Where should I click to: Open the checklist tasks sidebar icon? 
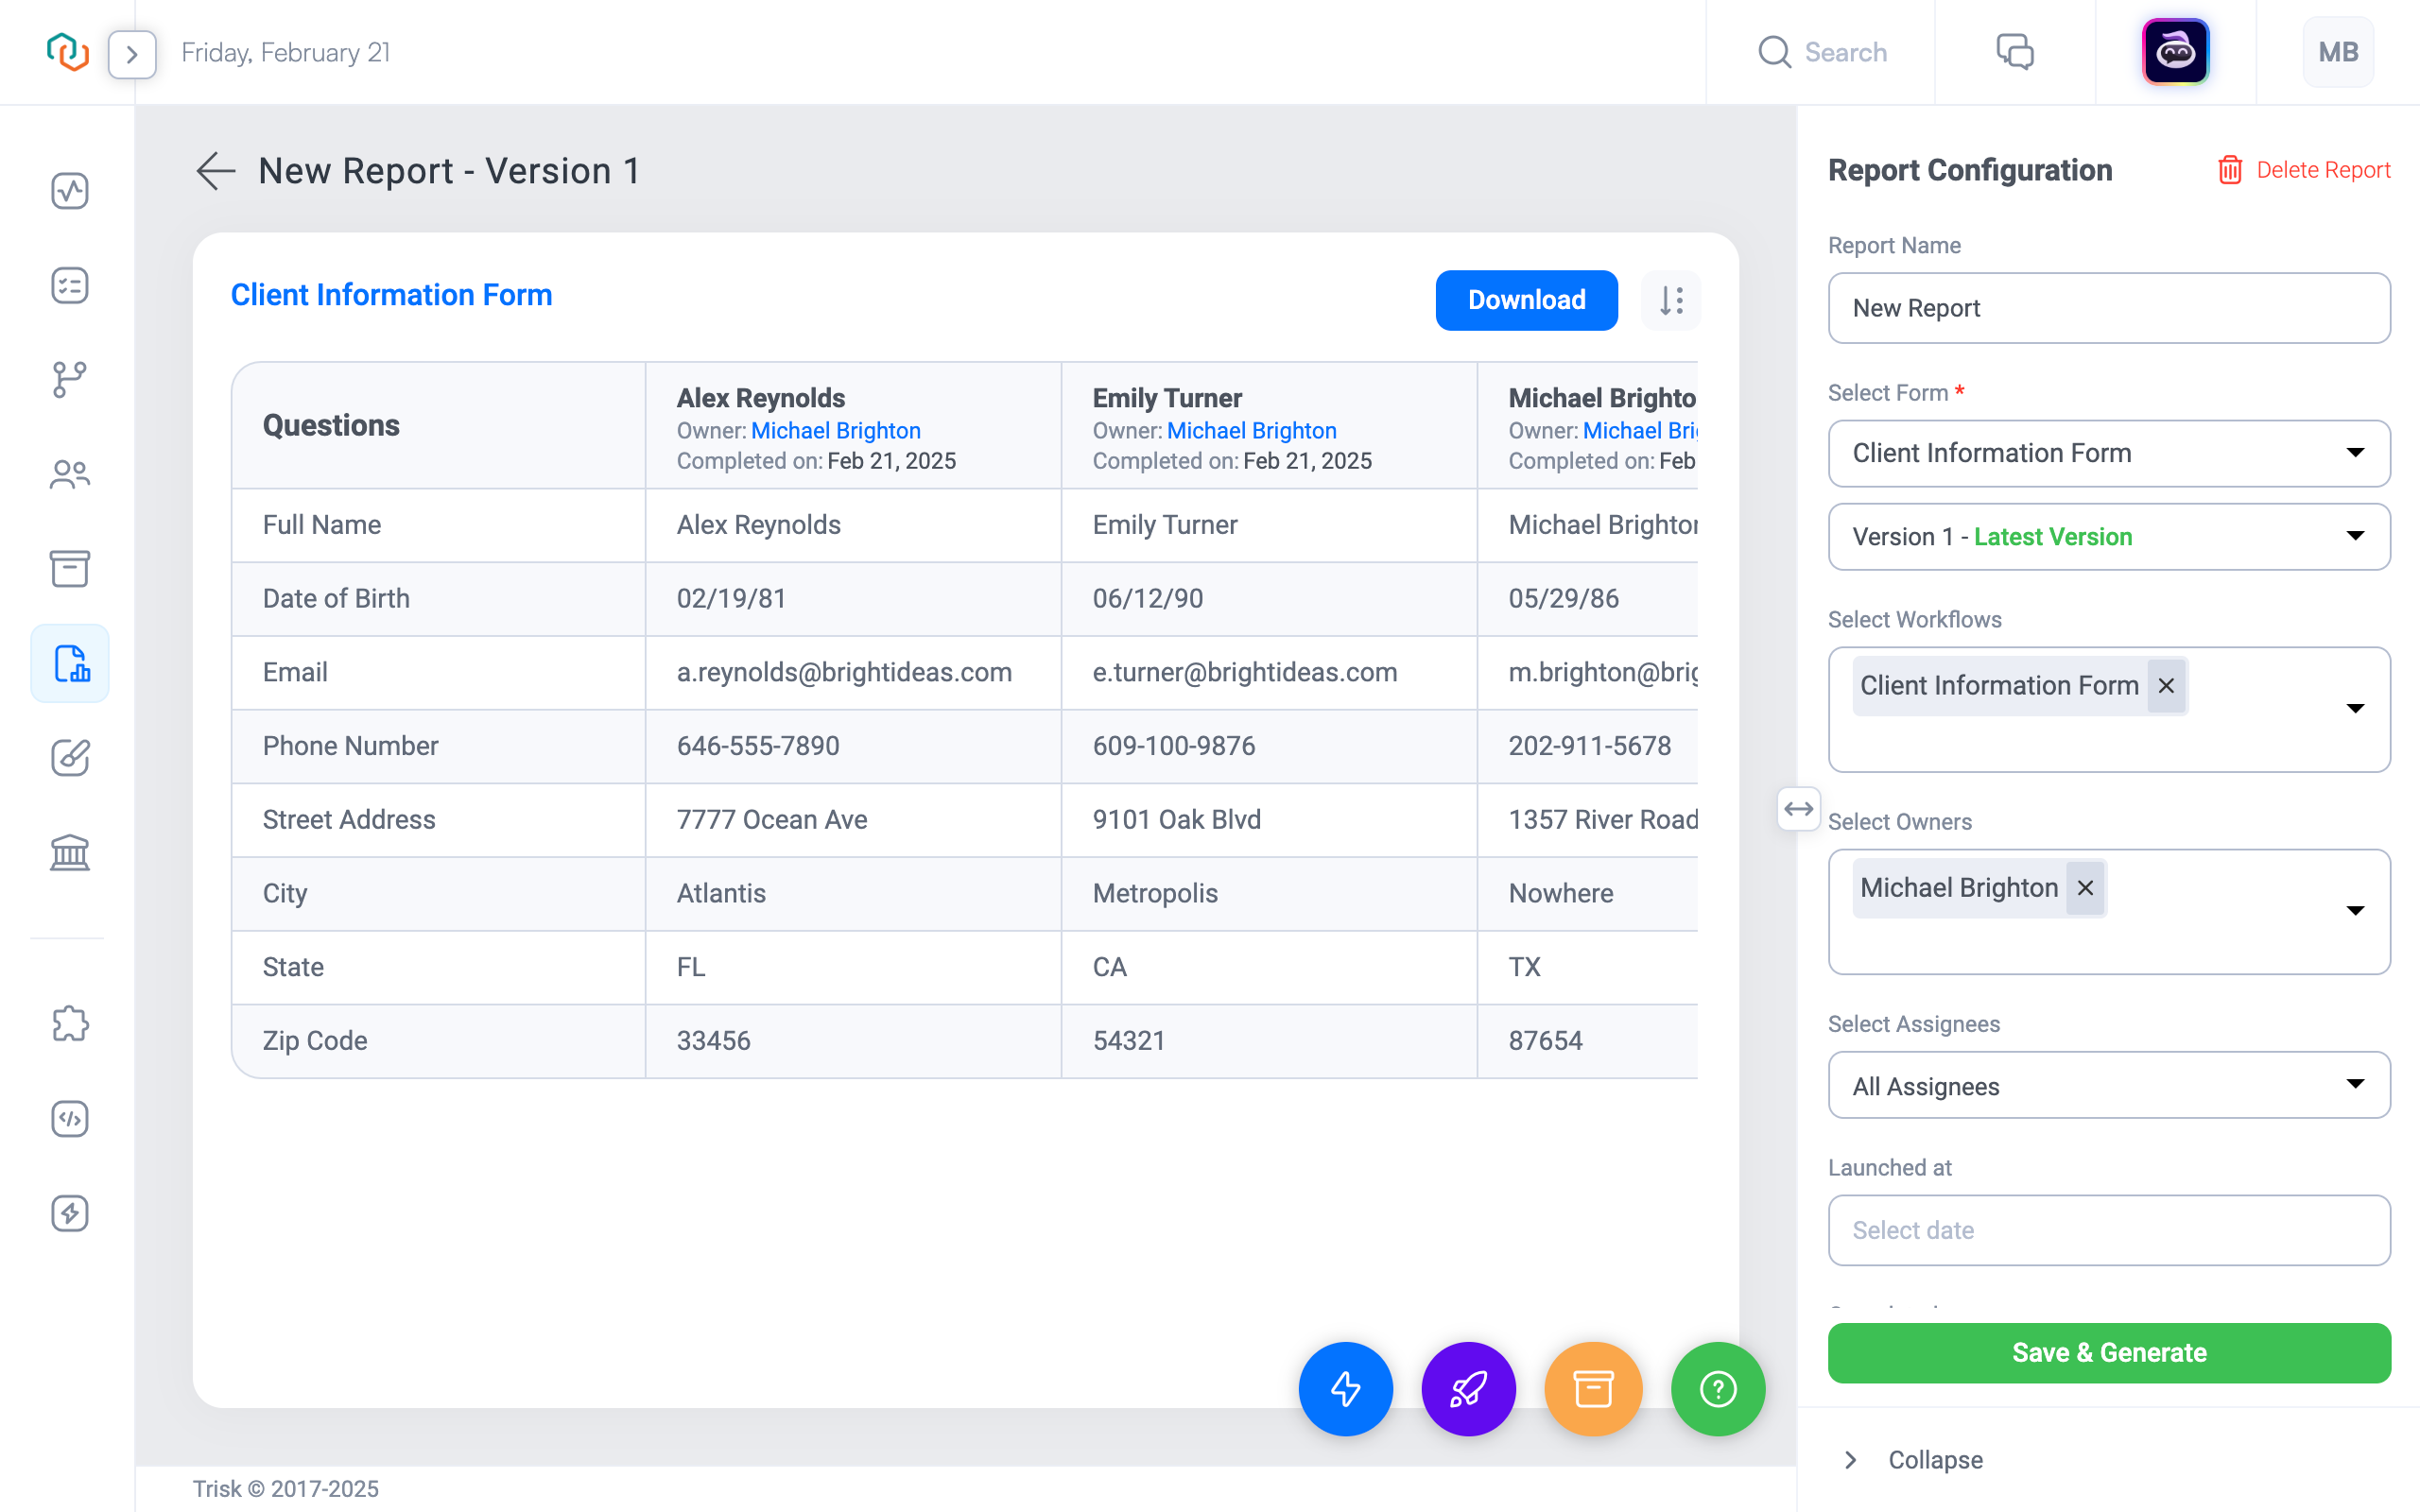point(70,285)
